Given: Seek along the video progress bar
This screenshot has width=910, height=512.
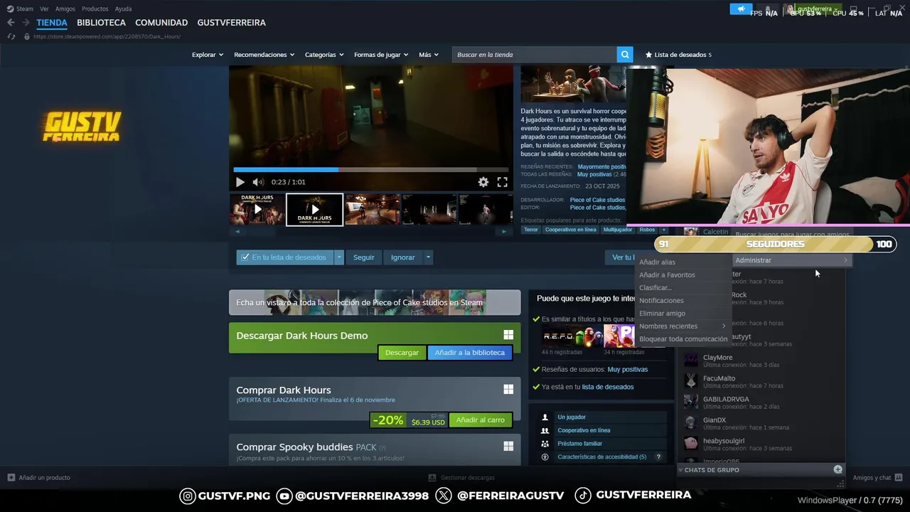Looking at the screenshot, I should tap(370, 170).
